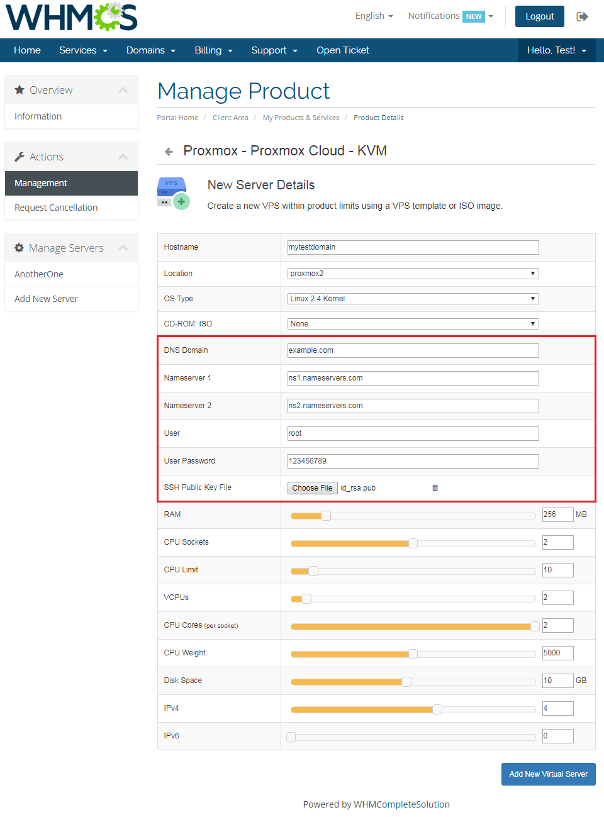The image size is (604, 817).
Task: Click Portal Home breadcrumb
Action: pos(177,118)
